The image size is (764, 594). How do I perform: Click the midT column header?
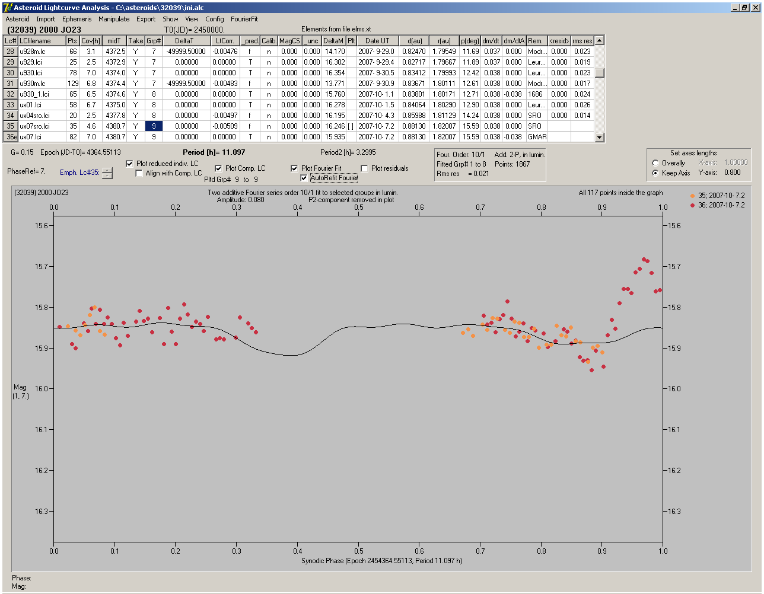(x=114, y=41)
